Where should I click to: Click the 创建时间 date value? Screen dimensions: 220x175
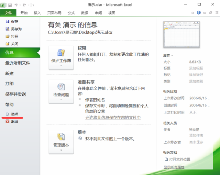[200, 105]
